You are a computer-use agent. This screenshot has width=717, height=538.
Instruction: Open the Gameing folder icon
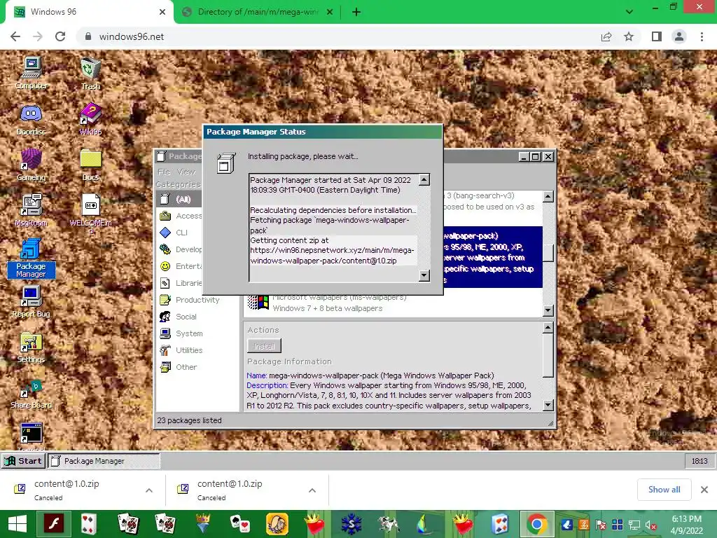(x=31, y=165)
